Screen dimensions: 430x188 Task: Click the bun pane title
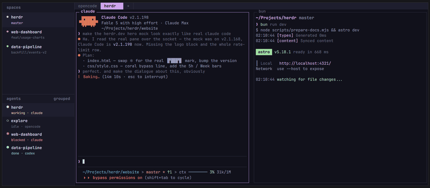click(262, 11)
